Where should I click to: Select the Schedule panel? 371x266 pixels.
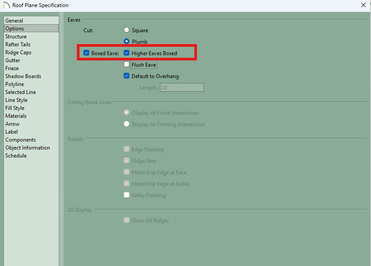coord(16,156)
